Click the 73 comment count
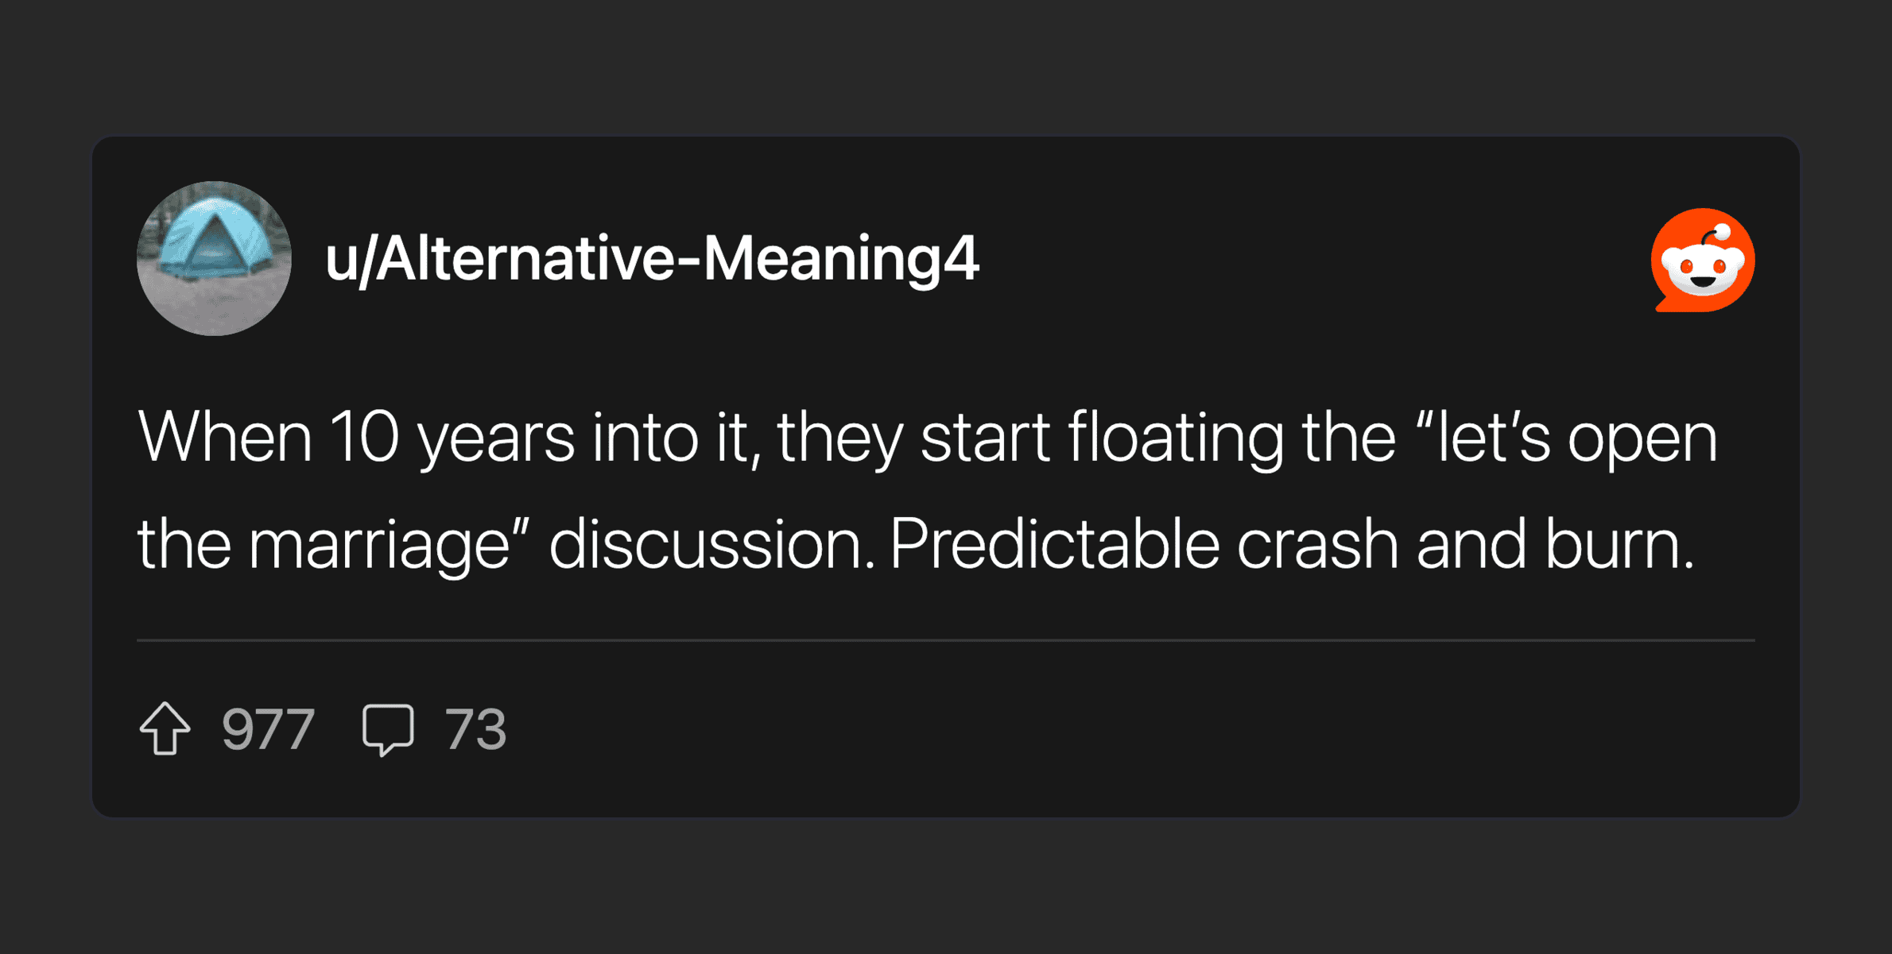The width and height of the screenshot is (1892, 954). point(475,729)
